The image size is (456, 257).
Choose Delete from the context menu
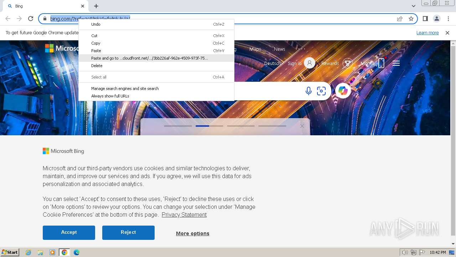tap(156, 66)
